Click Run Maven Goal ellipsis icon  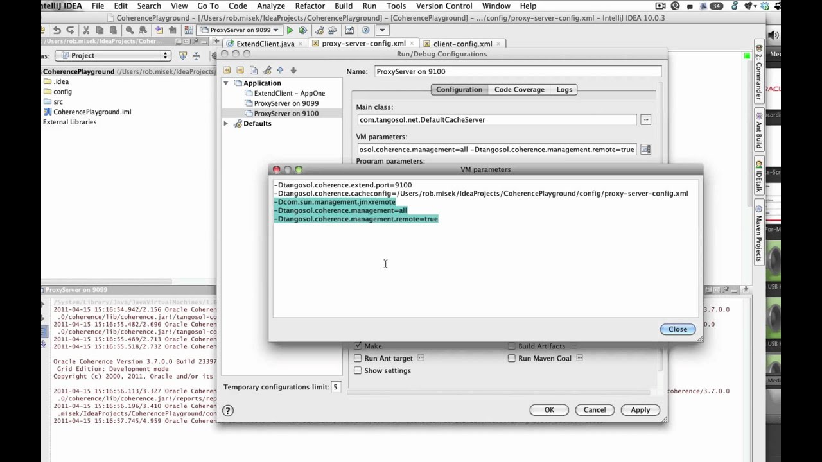pos(579,358)
